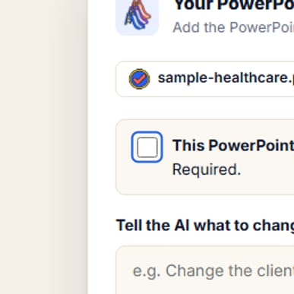Tick the This PowerPoint confirmation checkbox
Image resolution: width=294 pixels, height=294 pixels.
147,147
